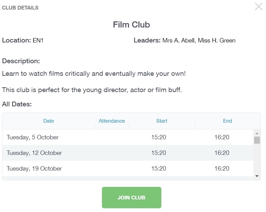The image size is (266, 212).
Task: Click the 16:20 end time for 19 October
Action: point(222,169)
